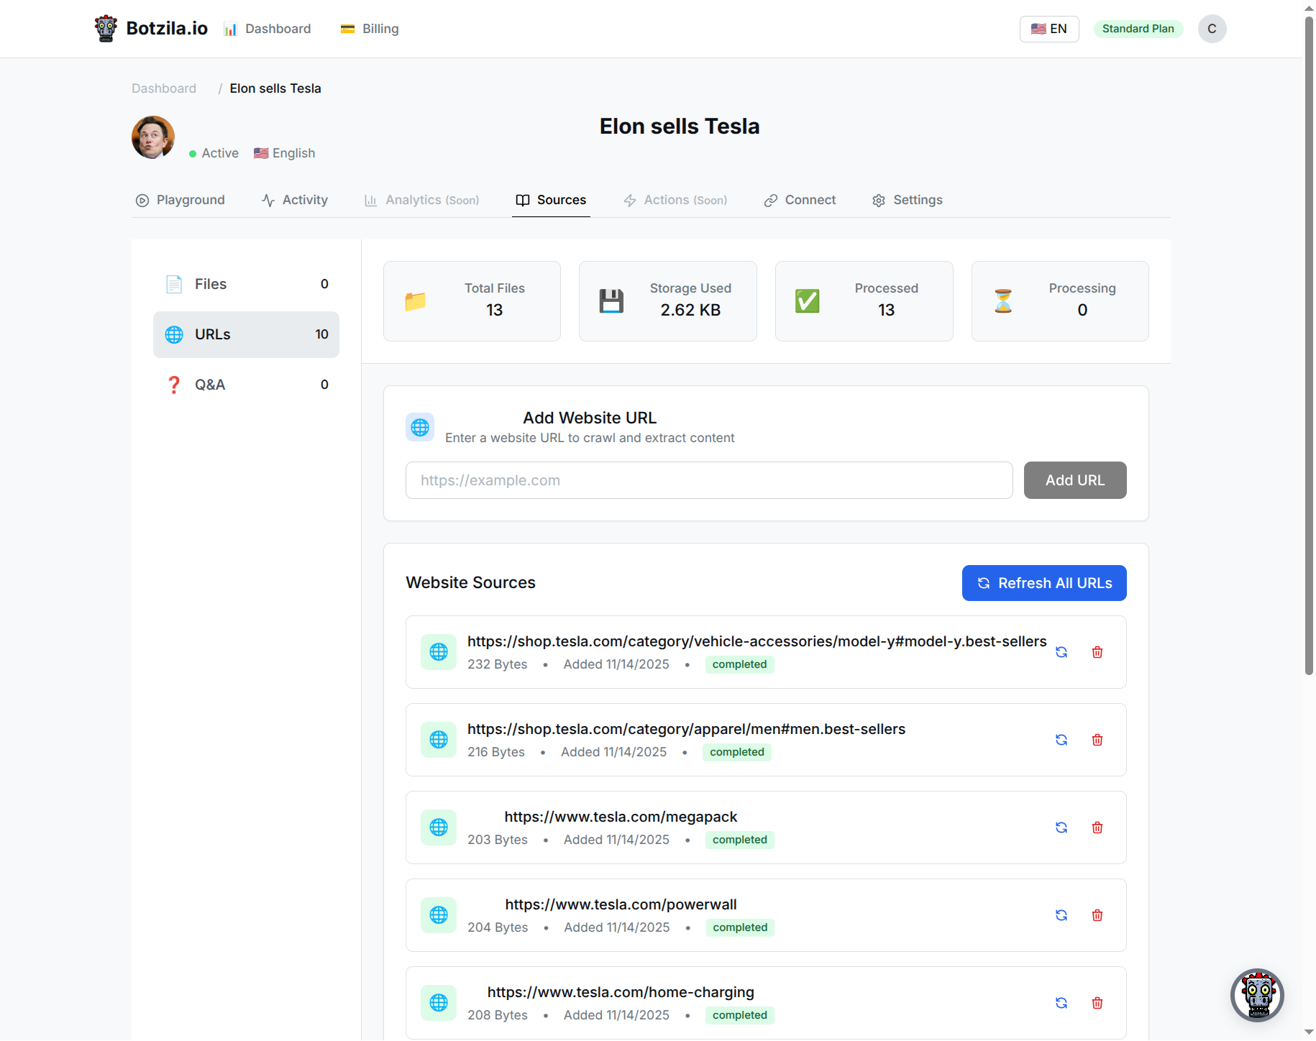Image resolution: width=1316 pixels, height=1041 pixels.
Task: Delete the model-y best-sellers URL
Action: pyautogui.click(x=1097, y=652)
